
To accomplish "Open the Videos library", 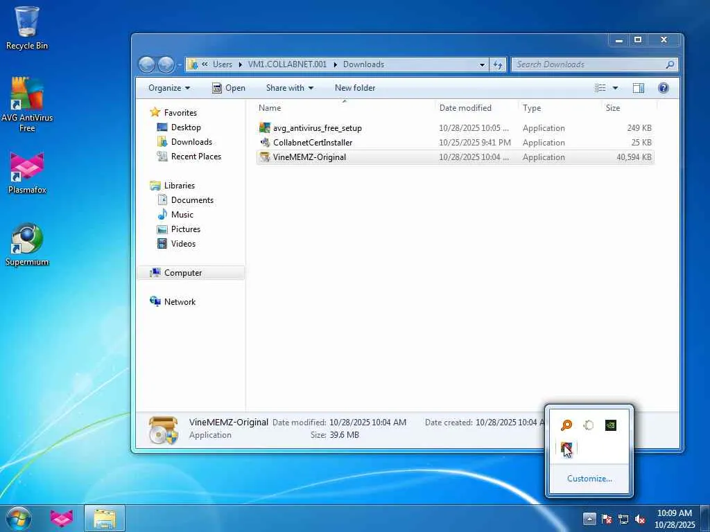I will tap(183, 243).
